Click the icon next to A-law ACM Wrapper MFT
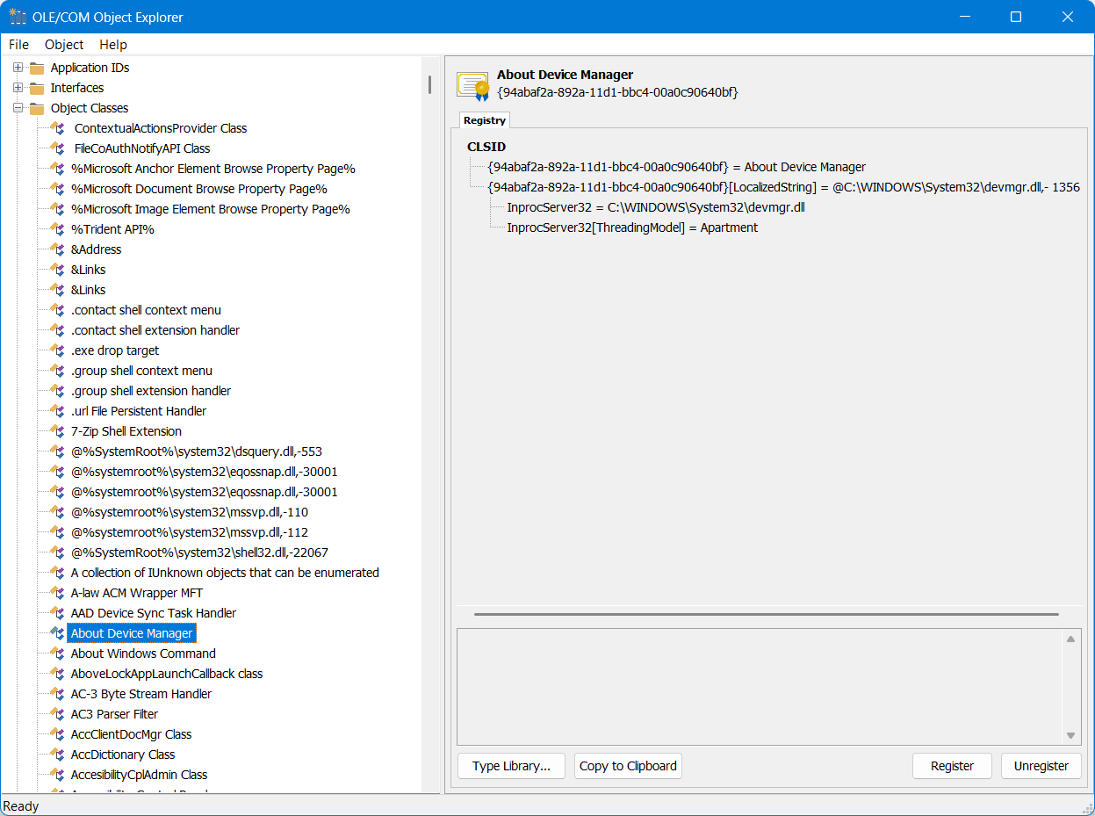This screenshot has width=1095, height=816. [x=57, y=593]
